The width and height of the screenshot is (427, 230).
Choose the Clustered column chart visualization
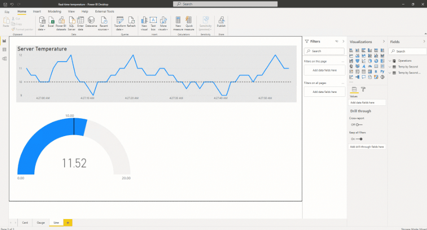coord(370,50)
